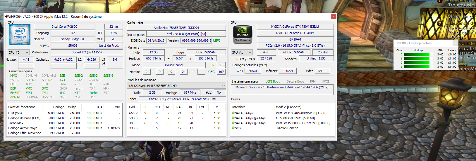
Task: Click the CPU #0 - Horloge active window title
Action: (x=413, y=43)
